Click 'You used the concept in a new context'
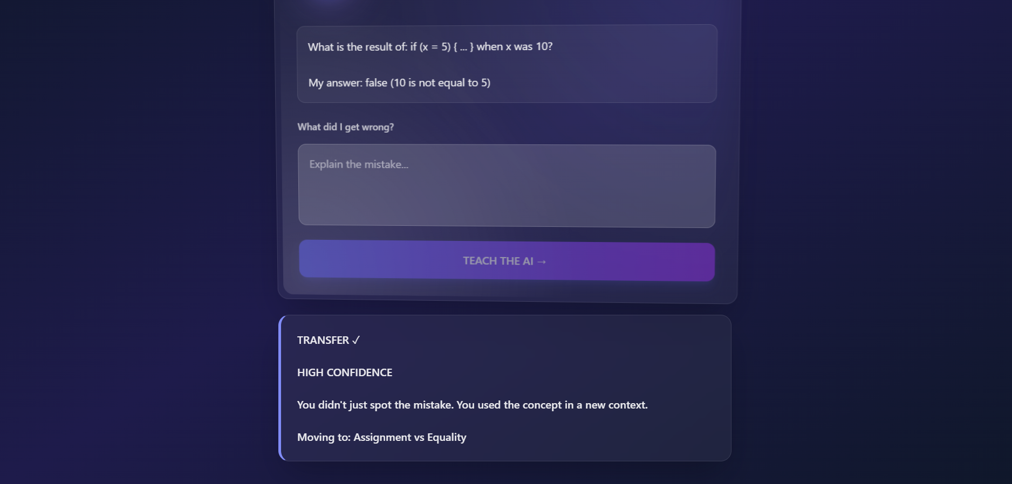1012x484 pixels. click(x=552, y=405)
